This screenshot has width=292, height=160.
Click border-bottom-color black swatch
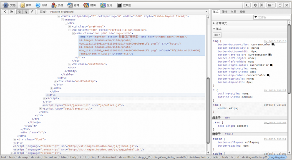[x=273, y=45]
